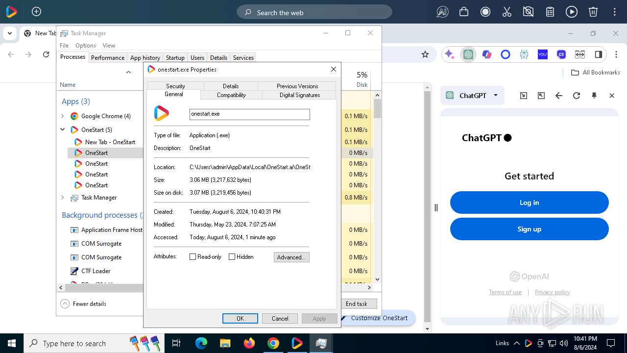Show hidden system tray icons

click(517, 343)
